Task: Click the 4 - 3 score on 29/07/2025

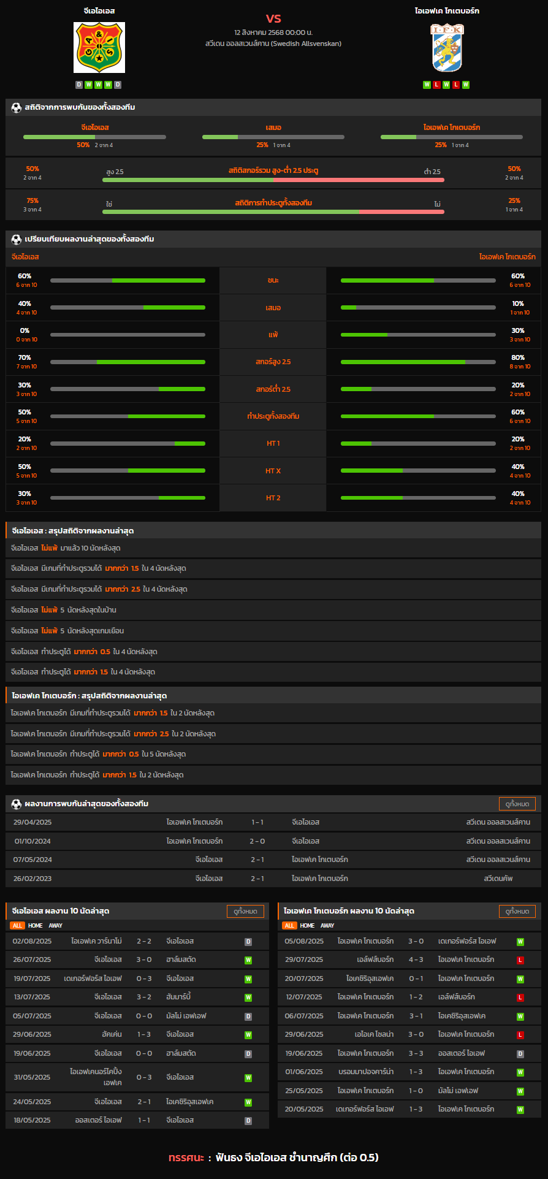Action: click(x=416, y=960)
